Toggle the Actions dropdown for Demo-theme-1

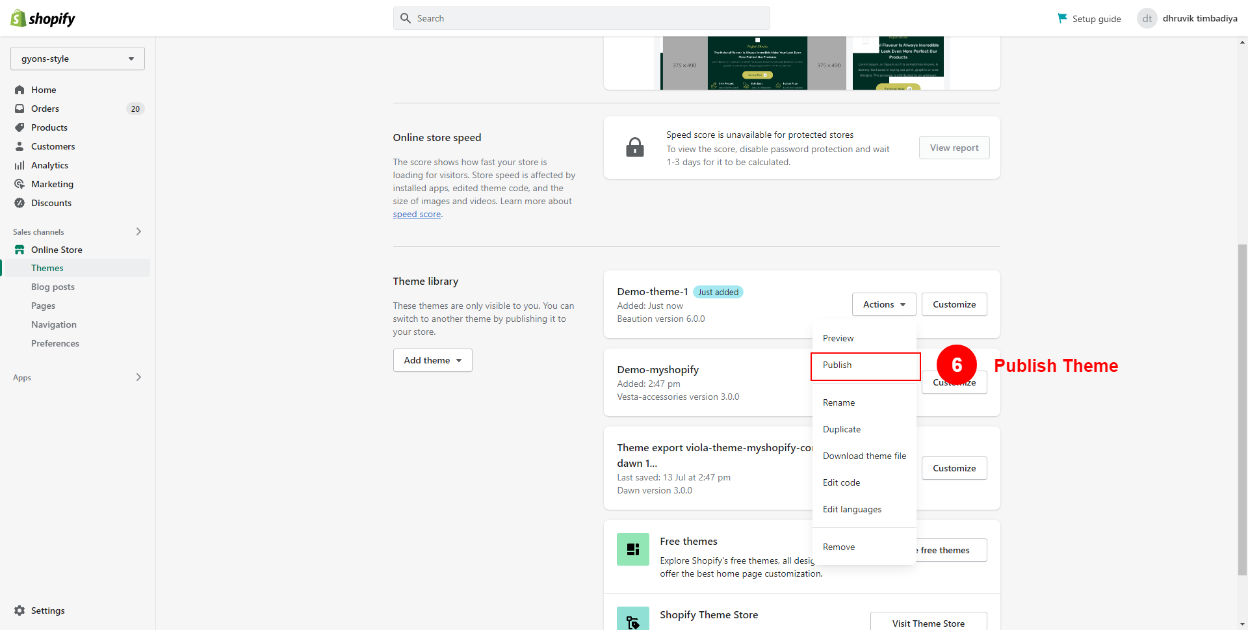click(883, 304)
